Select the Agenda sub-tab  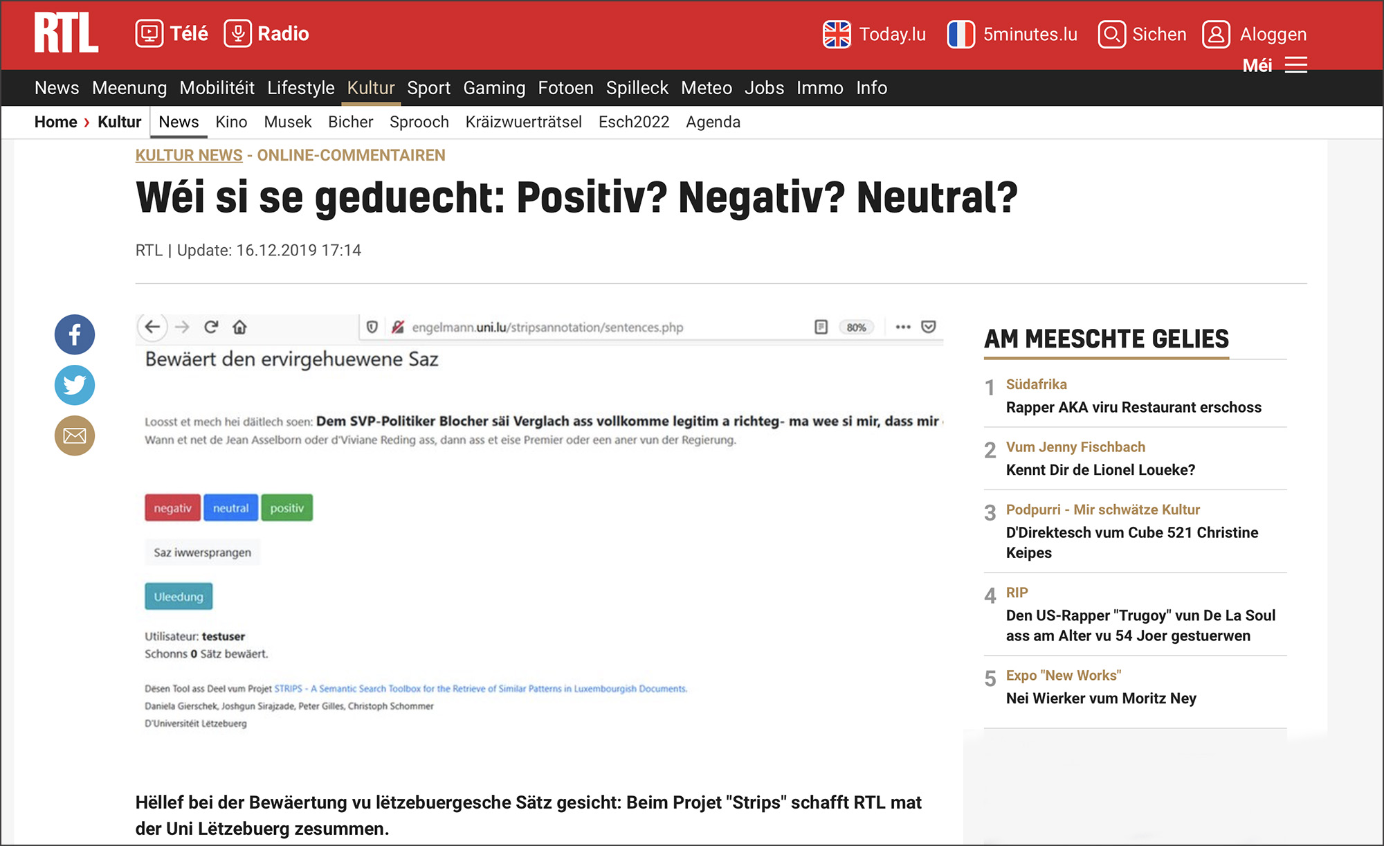point(713,122)
